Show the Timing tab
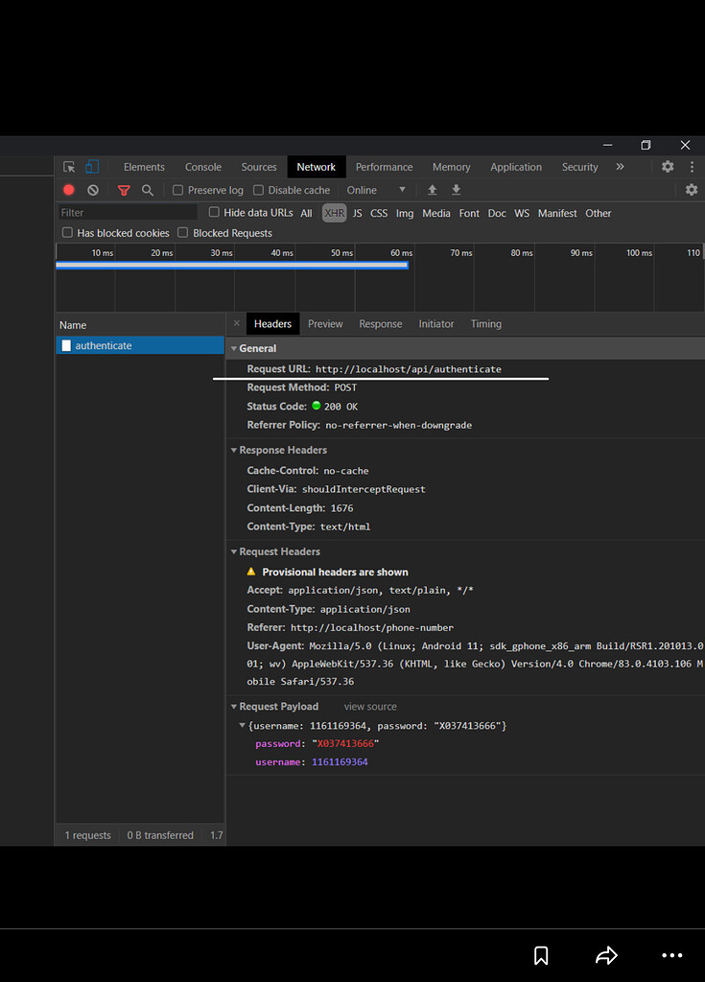Screen dimensions: 705x982 point(485,324)
